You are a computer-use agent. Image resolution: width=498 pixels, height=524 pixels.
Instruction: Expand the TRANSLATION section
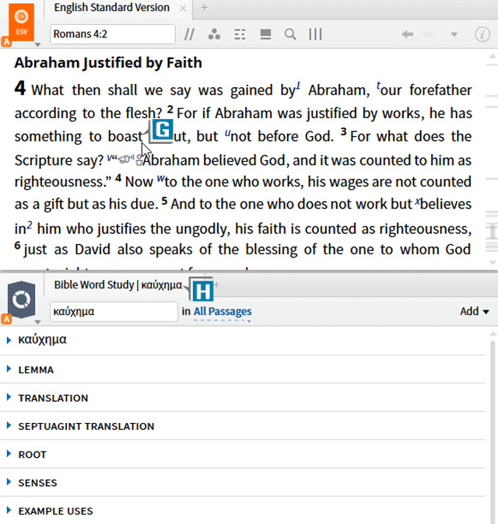[x=9, y=397]
